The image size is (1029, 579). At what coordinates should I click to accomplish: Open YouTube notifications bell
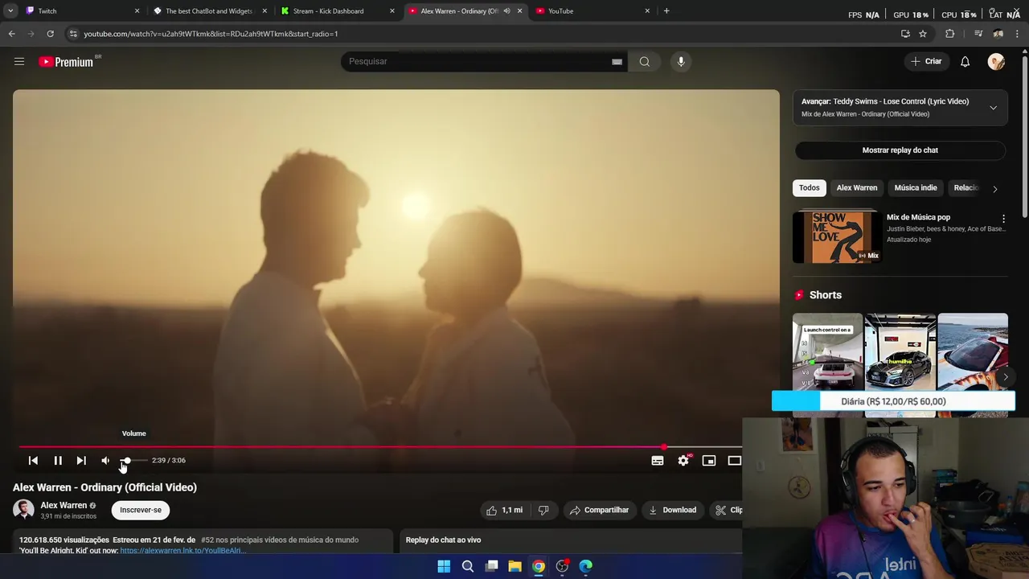965,61
